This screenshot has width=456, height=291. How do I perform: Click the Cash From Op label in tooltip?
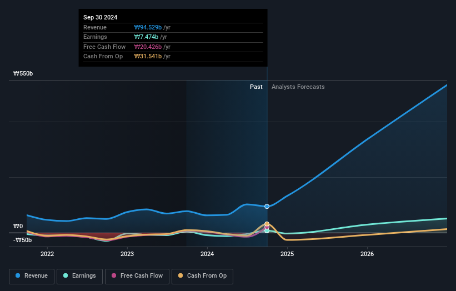point(103,57)
